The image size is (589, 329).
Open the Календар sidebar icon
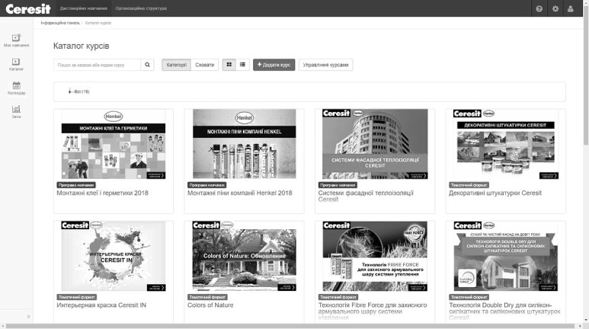pos(16,88)
